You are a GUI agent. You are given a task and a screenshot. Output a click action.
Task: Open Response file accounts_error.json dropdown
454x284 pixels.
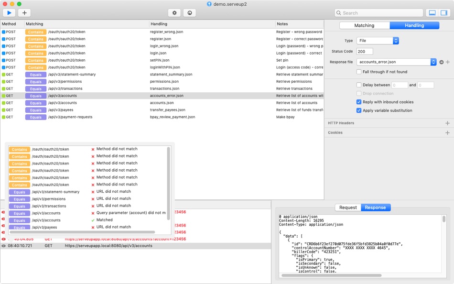[396, 62]
